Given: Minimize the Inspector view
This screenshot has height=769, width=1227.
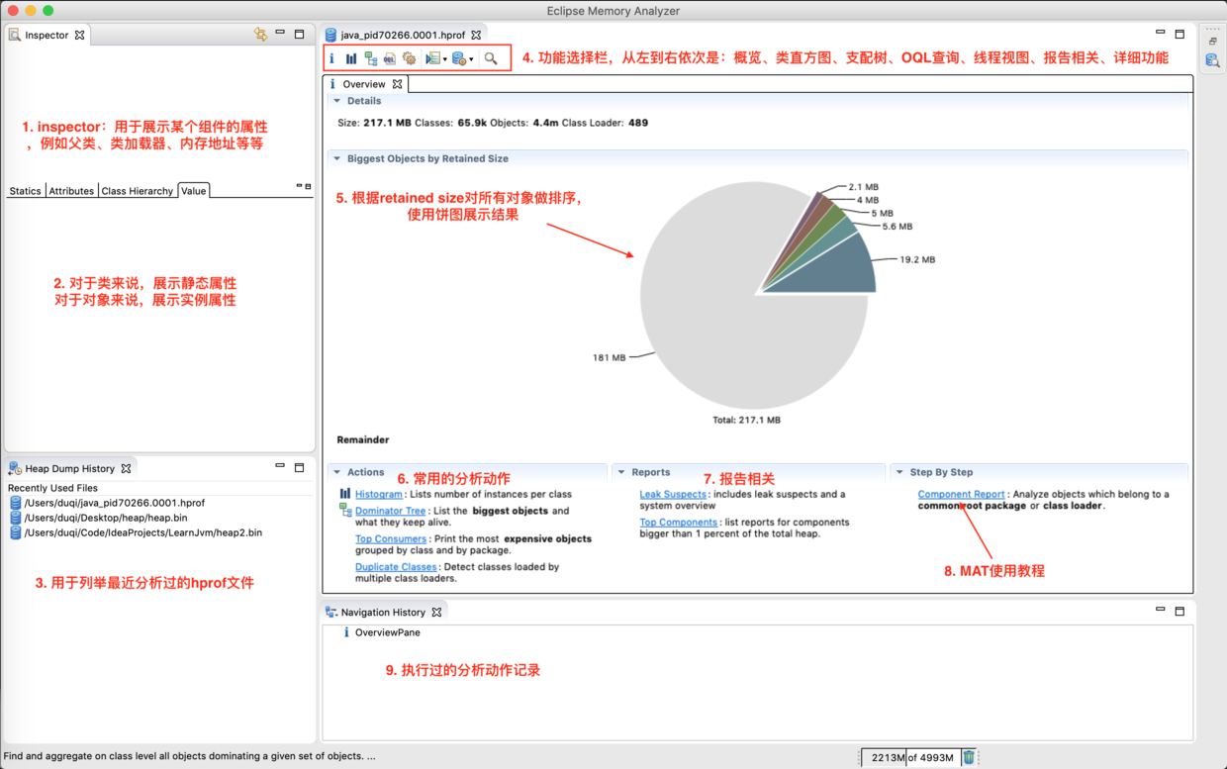Looking at the screenshot, I should click(280, 33).
